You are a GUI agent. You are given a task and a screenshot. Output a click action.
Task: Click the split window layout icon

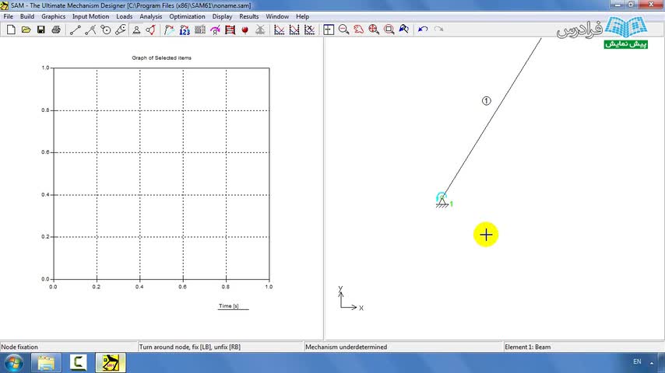(x=329, y=30)
